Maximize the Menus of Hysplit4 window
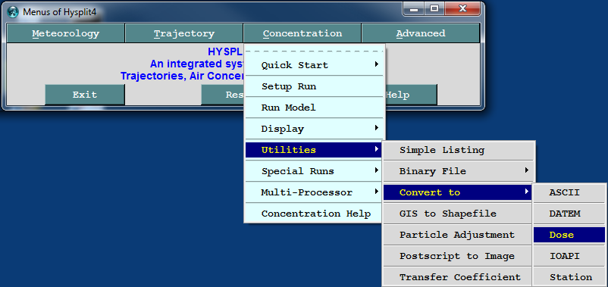608x287 pixels. click(434, 8)
